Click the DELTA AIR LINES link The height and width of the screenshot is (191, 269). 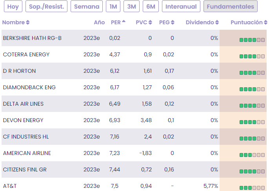point(23,104)
